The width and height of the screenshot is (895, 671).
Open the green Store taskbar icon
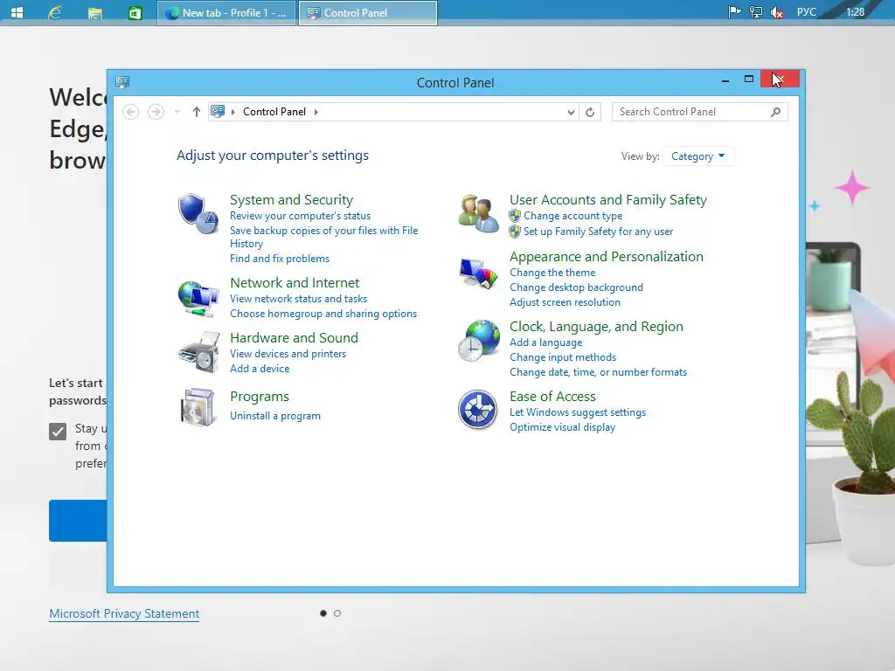[135, 12]
